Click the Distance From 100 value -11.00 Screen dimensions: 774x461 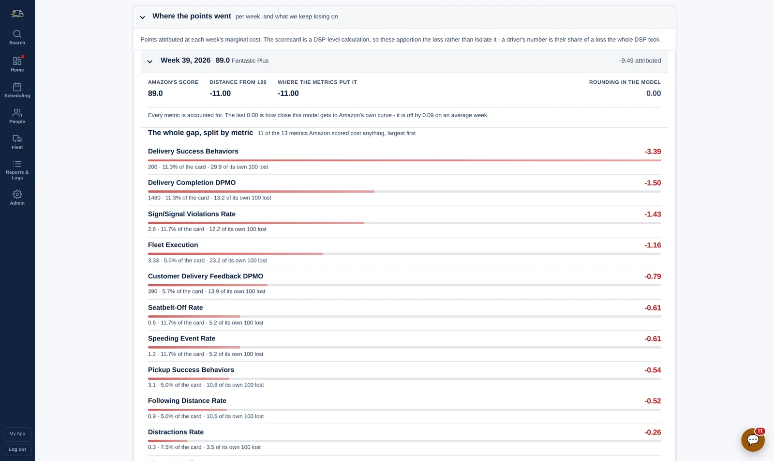tap(220, 93)
